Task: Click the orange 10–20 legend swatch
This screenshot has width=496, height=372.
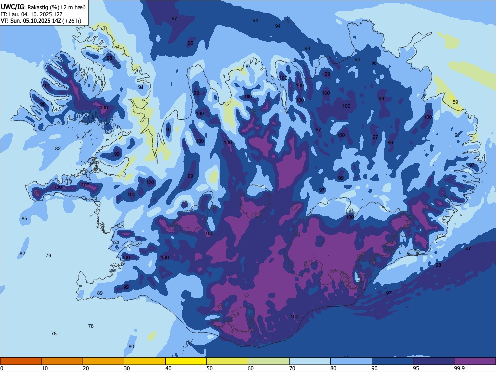Action: (62, 361)
